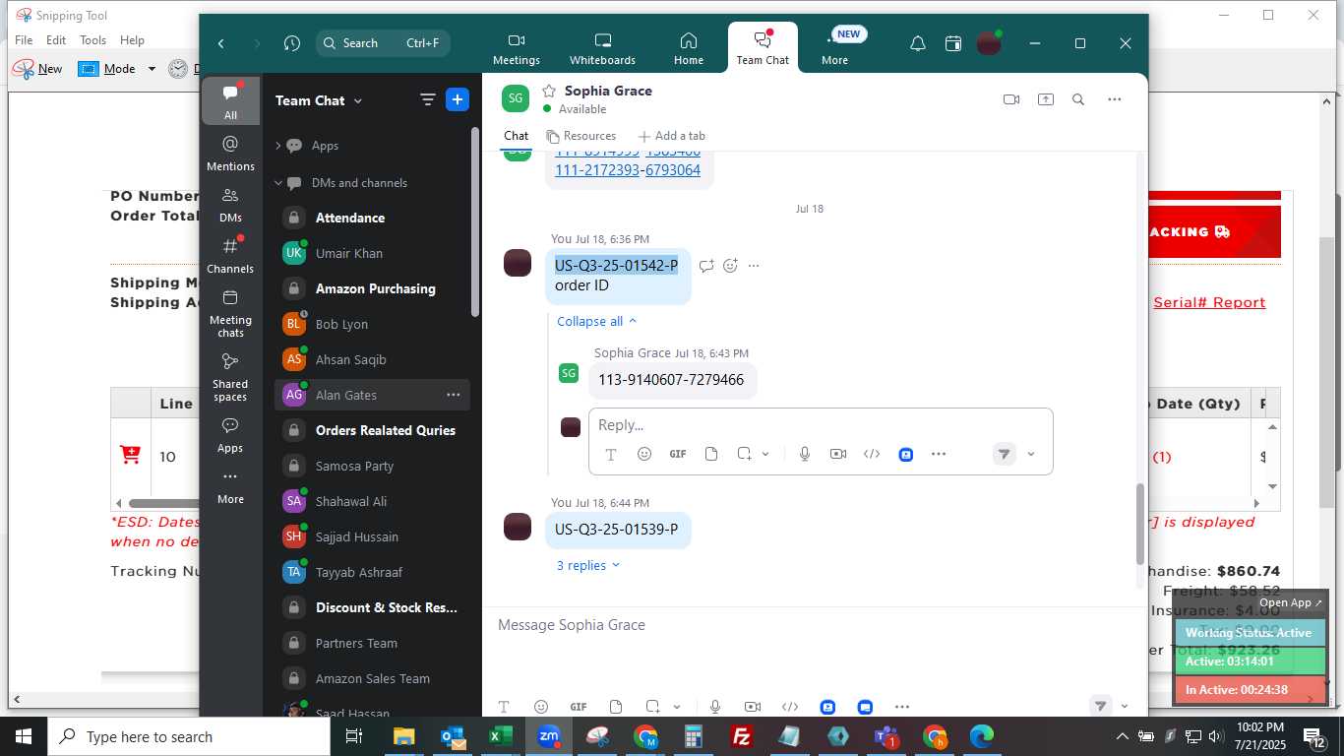Open Team Chat dropdown header
1344x756 pixels.
[x=319, y=100]
